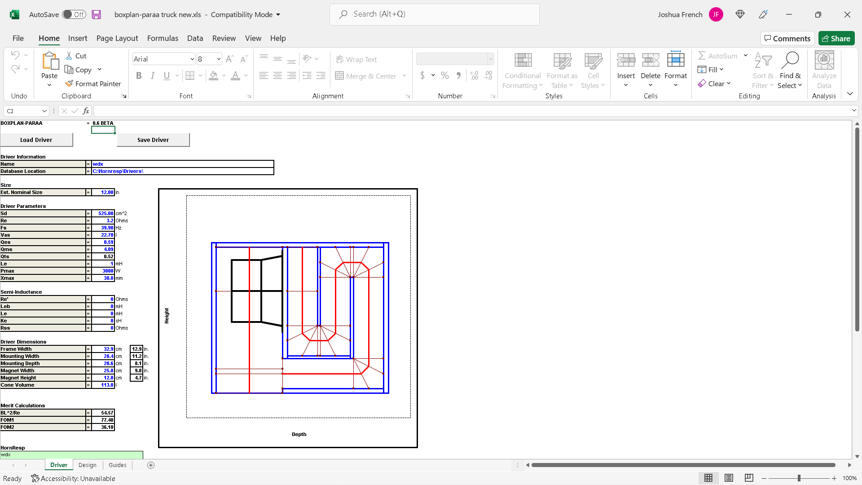The width and height of the screenshot is (862, 485).
Task: Add a new sheet with plus icon
Action: (151, 465)
